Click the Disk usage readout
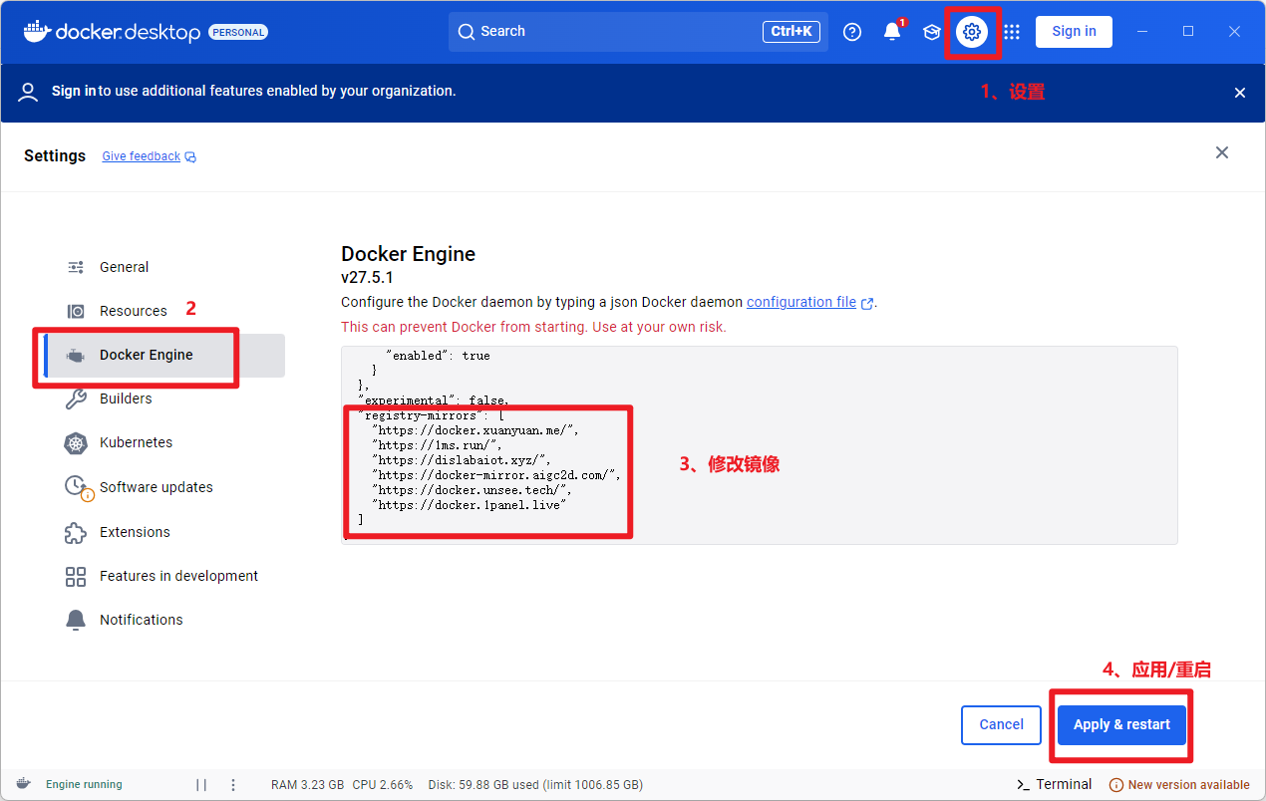Image resolution: width=1266 pixels, height=801 pixels. [535, 785]
